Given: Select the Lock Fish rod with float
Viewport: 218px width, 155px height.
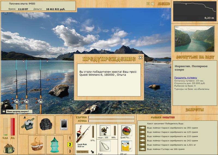Looking at the screenshot, I should (x=83, y=133).
